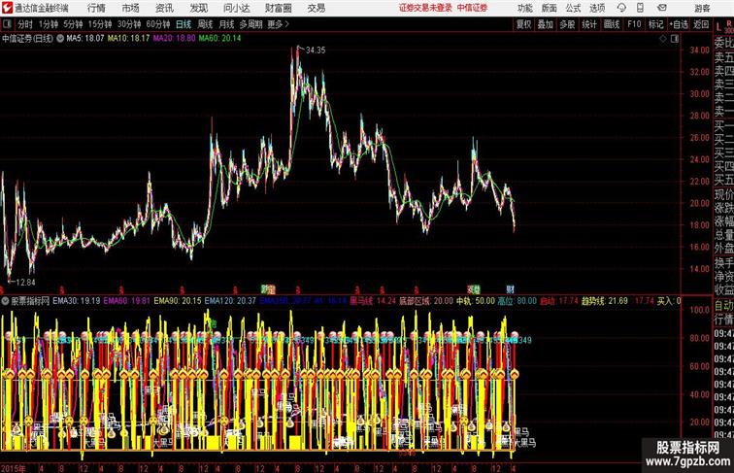Click the green 财 event marker on the time axis
Image resolution: width=734 pixels, height=473 pixels.
[x=510, y=289]
